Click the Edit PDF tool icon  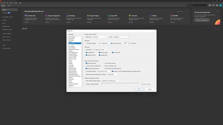(x=171, y=16)
